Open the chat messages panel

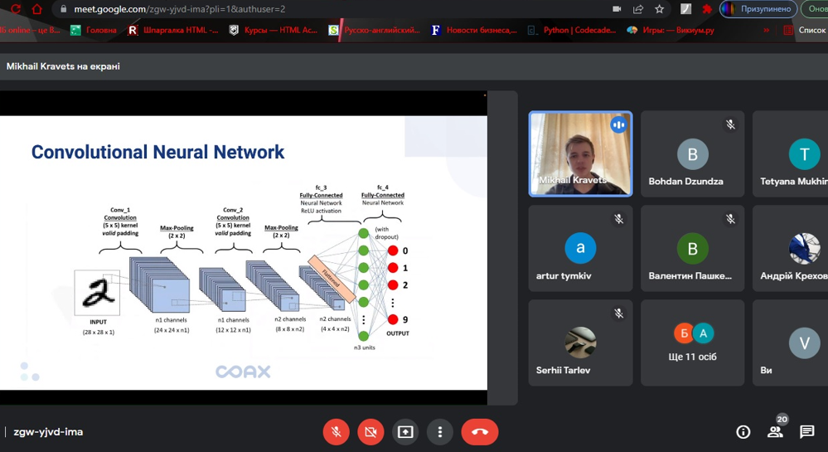coord(806,432)
